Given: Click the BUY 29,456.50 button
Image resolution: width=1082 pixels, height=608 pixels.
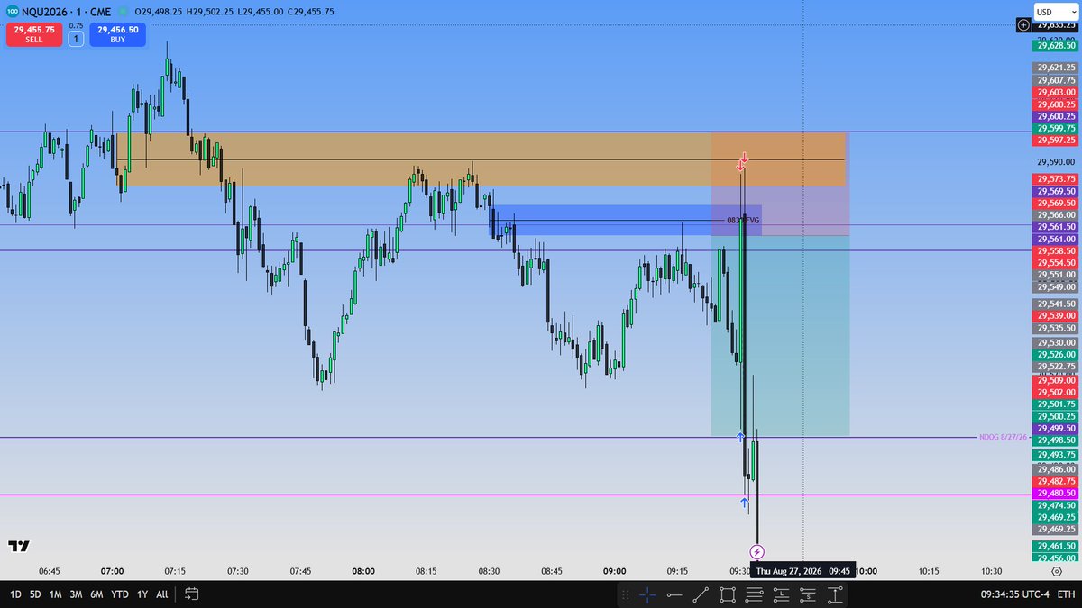Looking at the screenshot, I should 117,34.
